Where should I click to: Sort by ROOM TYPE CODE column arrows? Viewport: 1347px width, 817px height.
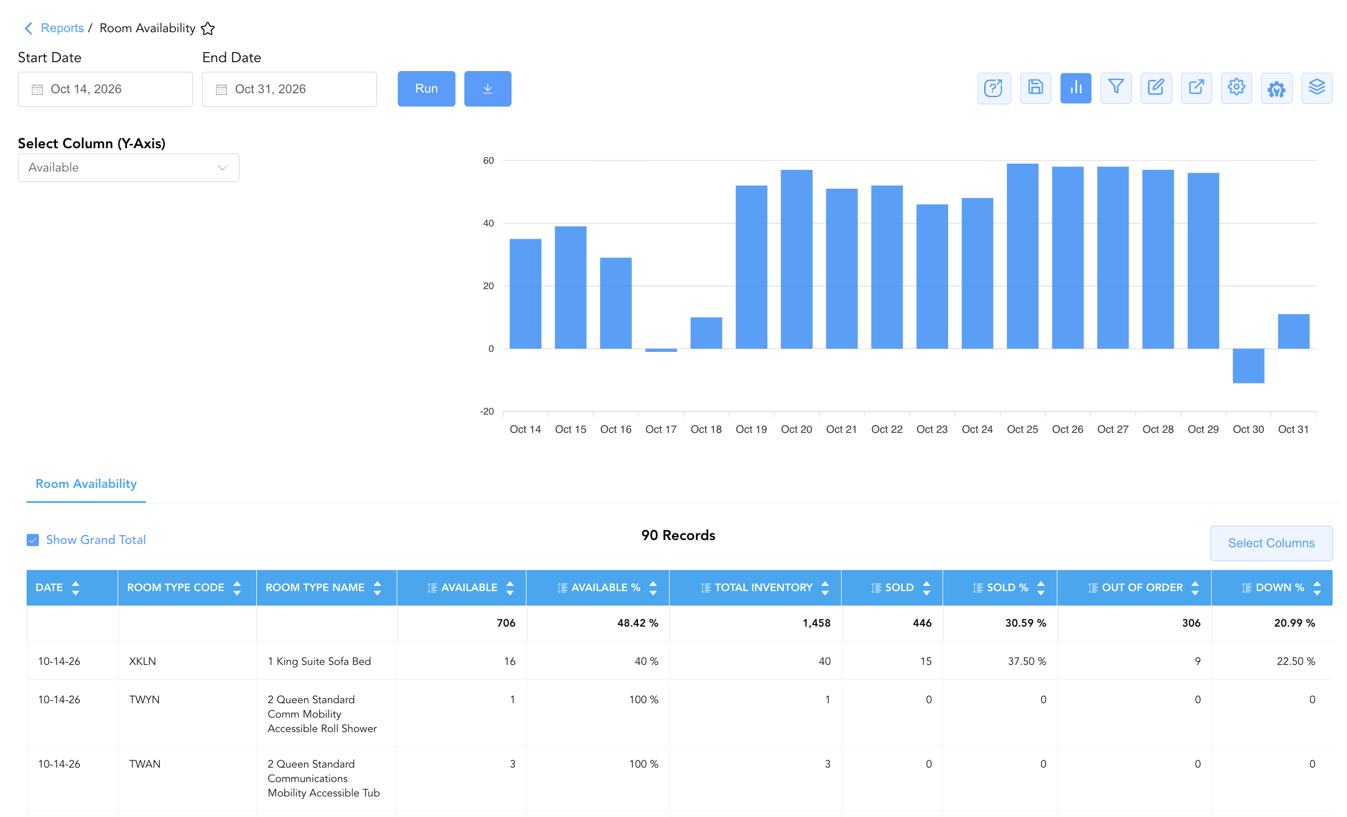point(237,588)
